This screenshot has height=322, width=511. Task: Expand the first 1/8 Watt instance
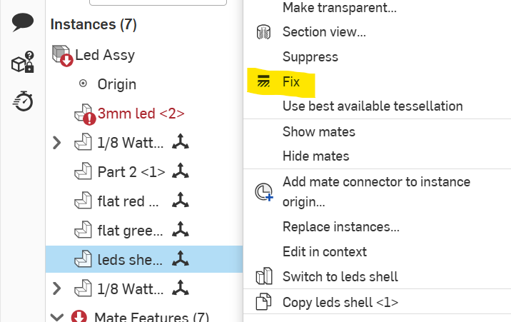coord(56,142)
